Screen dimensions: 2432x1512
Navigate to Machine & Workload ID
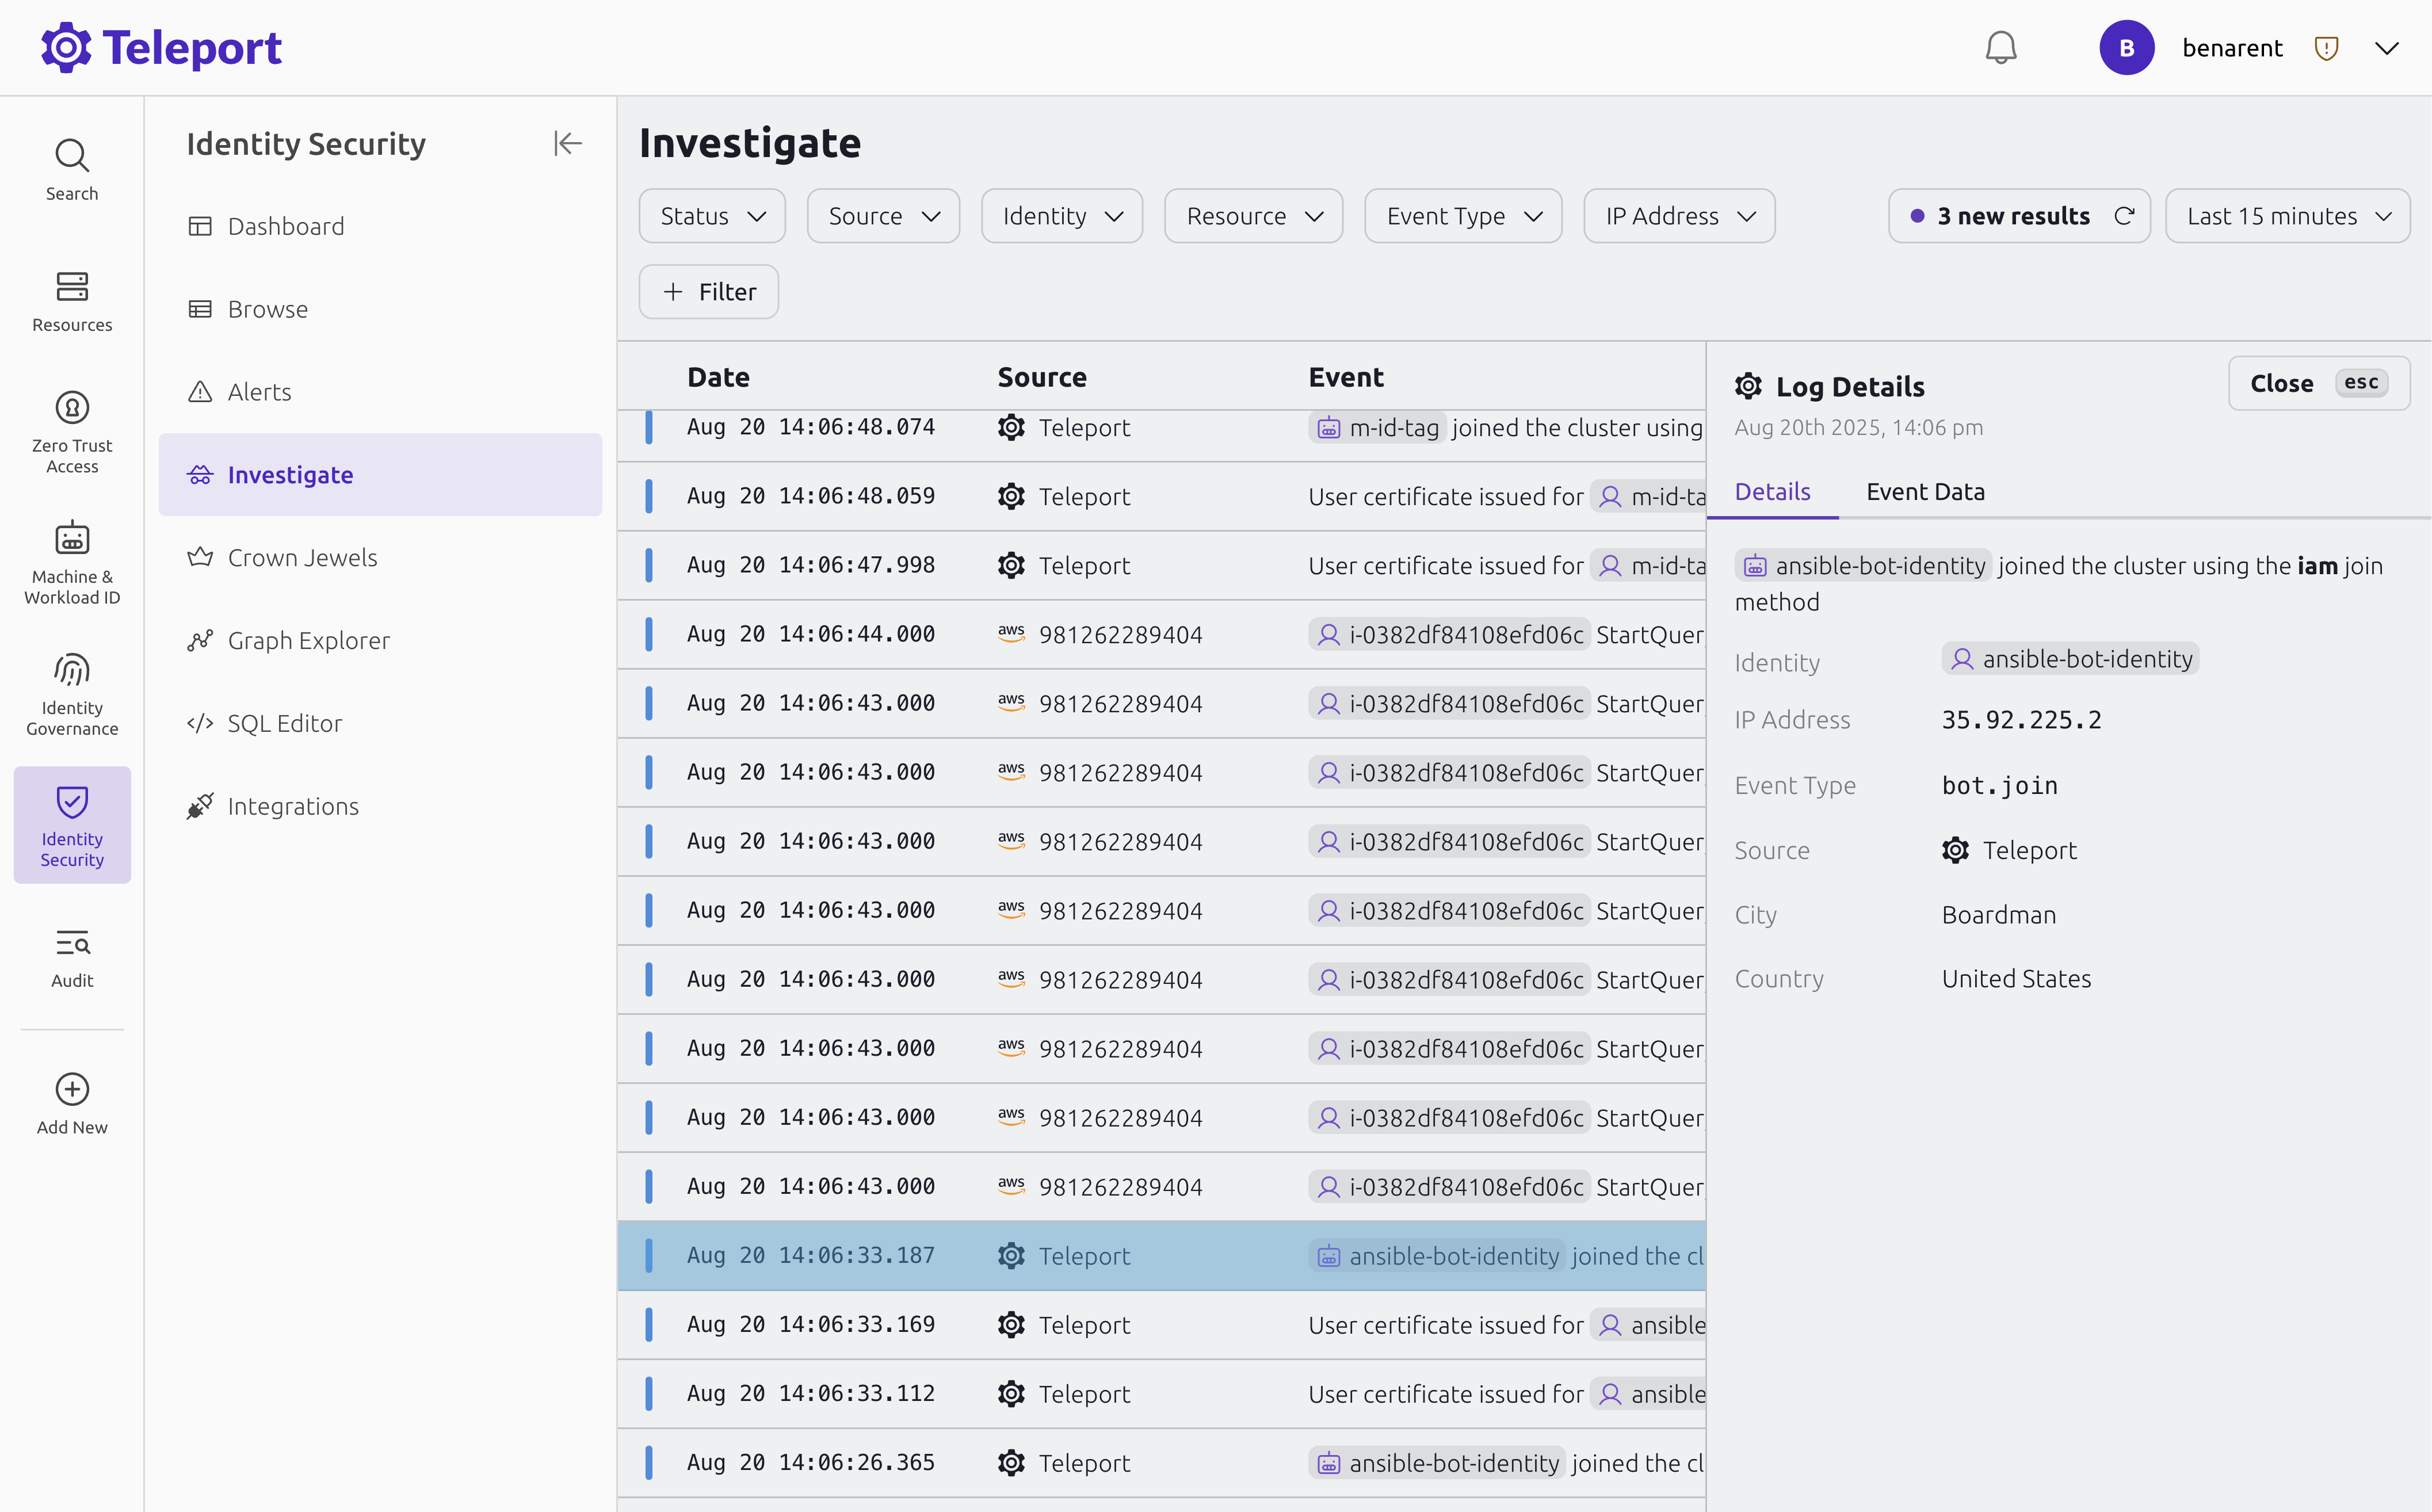tap(71, 560)
